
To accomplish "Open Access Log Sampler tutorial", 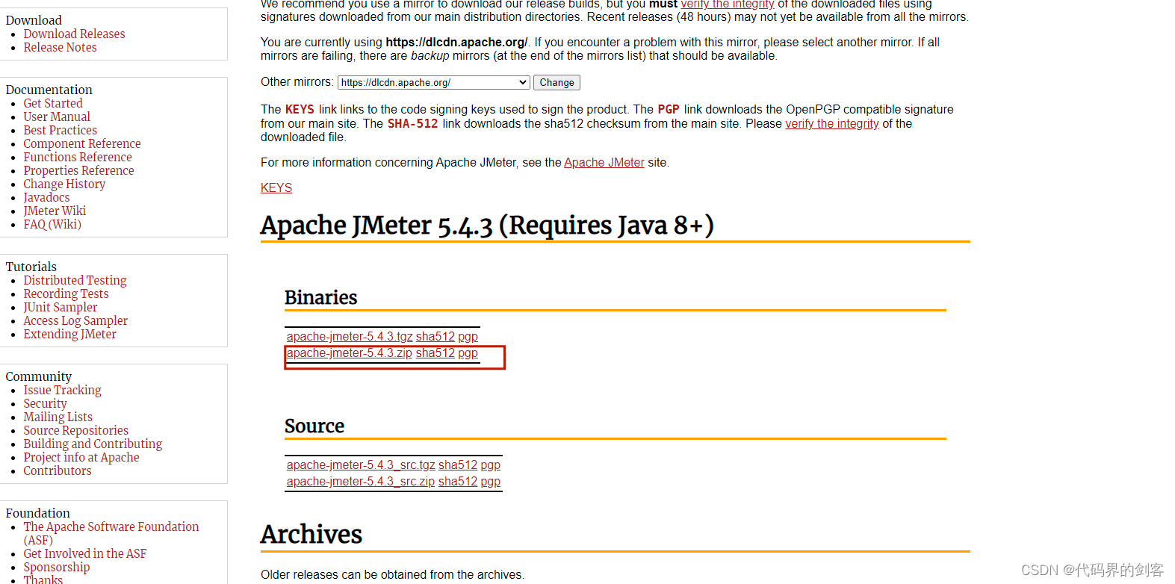I will (75, 320).
